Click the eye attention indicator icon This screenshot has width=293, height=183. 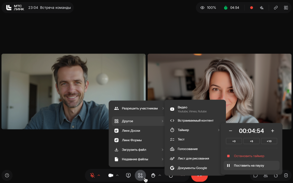click(x=202, y=8)
